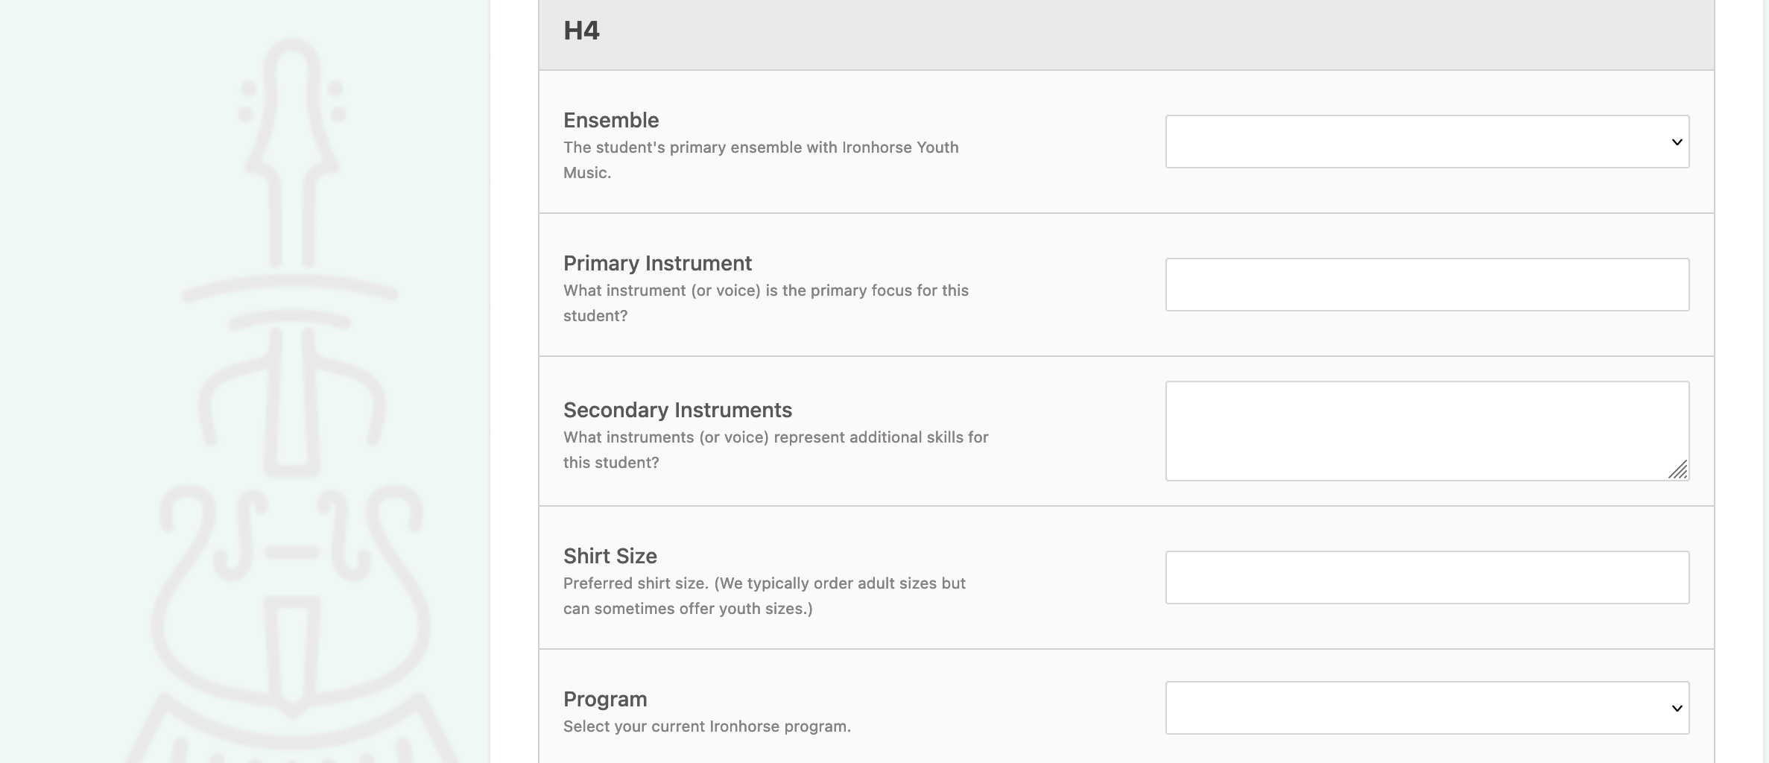Click 'Select your current Ironhorse program' text
The image size is (1769, 763).
(706, 726)
